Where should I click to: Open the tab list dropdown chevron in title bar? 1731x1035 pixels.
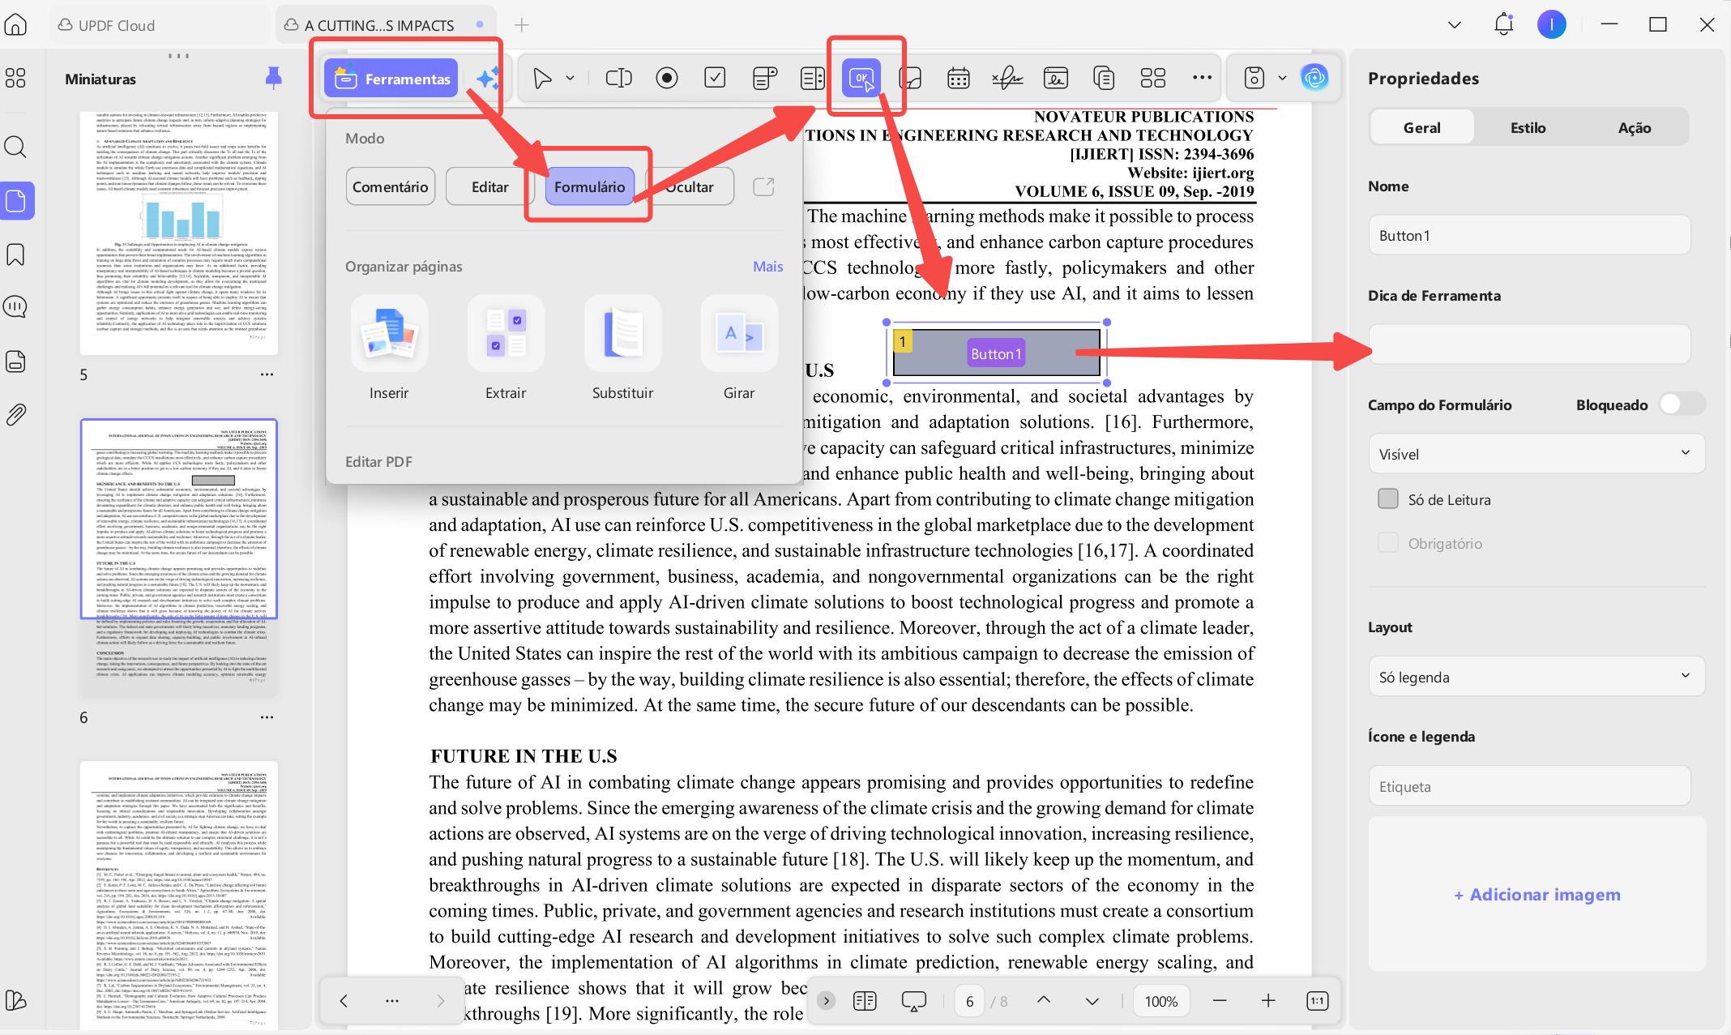(1455, 25)
